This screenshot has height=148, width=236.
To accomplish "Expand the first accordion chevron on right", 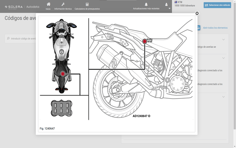I will [223, 39].
